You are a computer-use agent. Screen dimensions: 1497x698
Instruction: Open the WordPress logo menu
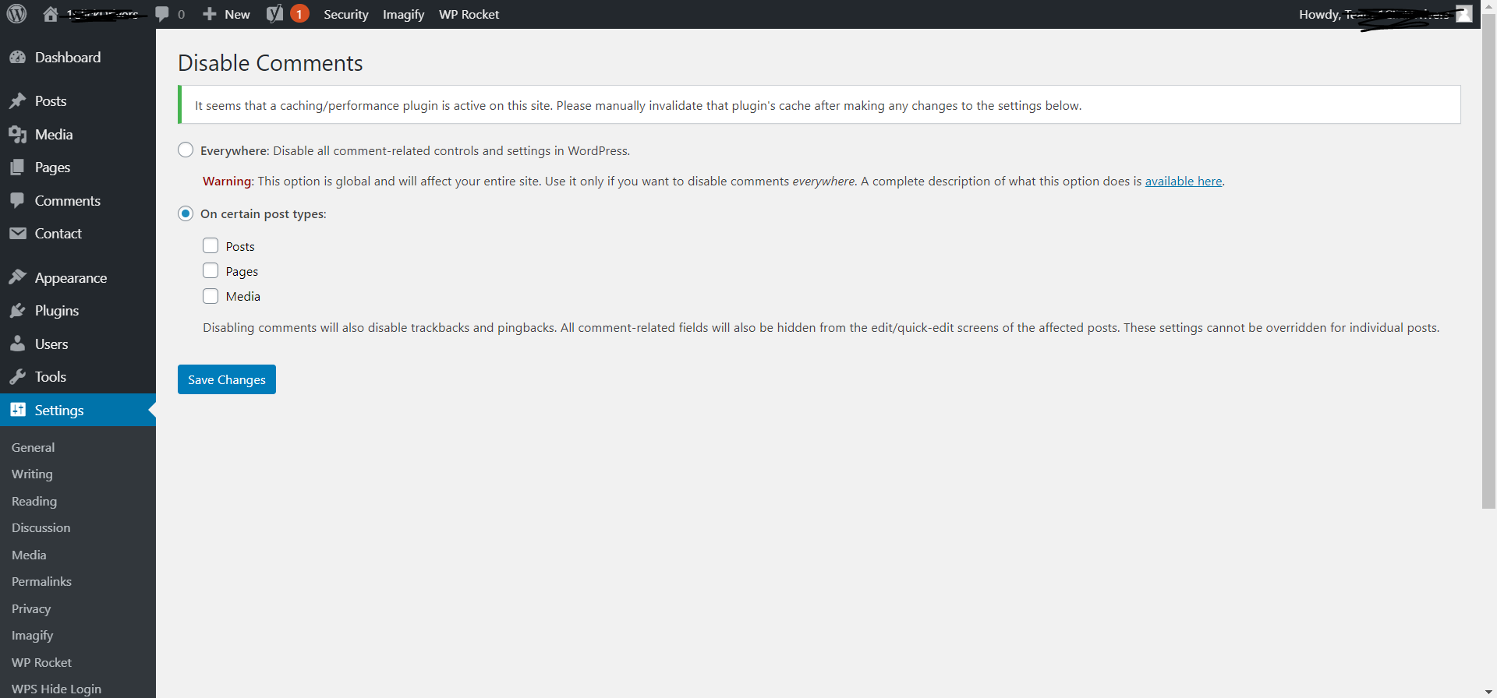click(16, 14)
